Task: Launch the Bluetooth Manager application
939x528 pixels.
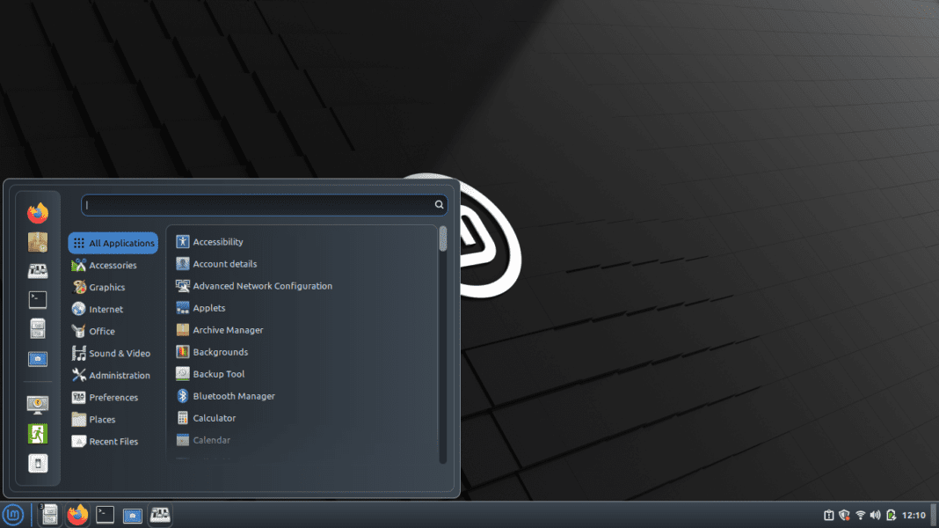Action: [x=231, y=396]
